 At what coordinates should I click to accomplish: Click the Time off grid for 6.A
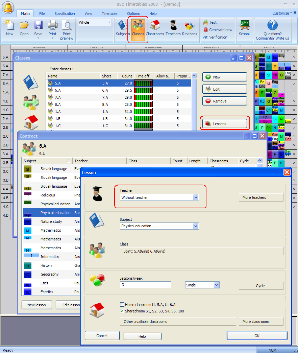coord(143,90)
